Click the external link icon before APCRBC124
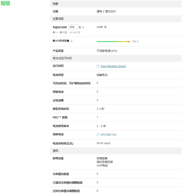Screen dimensions: 184x194 pos(98,135)
